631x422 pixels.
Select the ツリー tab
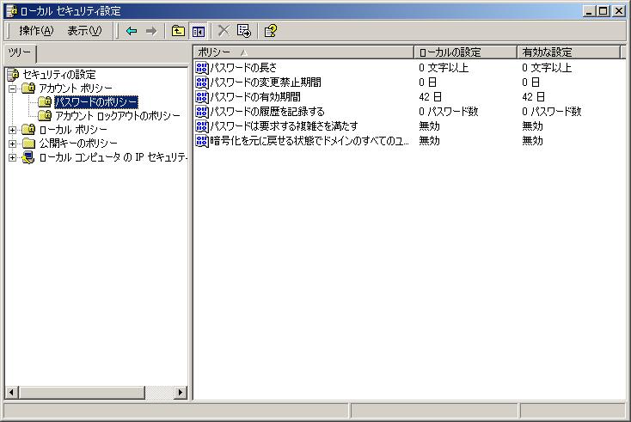(x=20, y=53)
